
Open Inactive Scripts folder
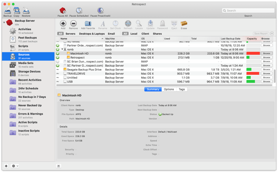pyautogui.click(x=28, y=133)
